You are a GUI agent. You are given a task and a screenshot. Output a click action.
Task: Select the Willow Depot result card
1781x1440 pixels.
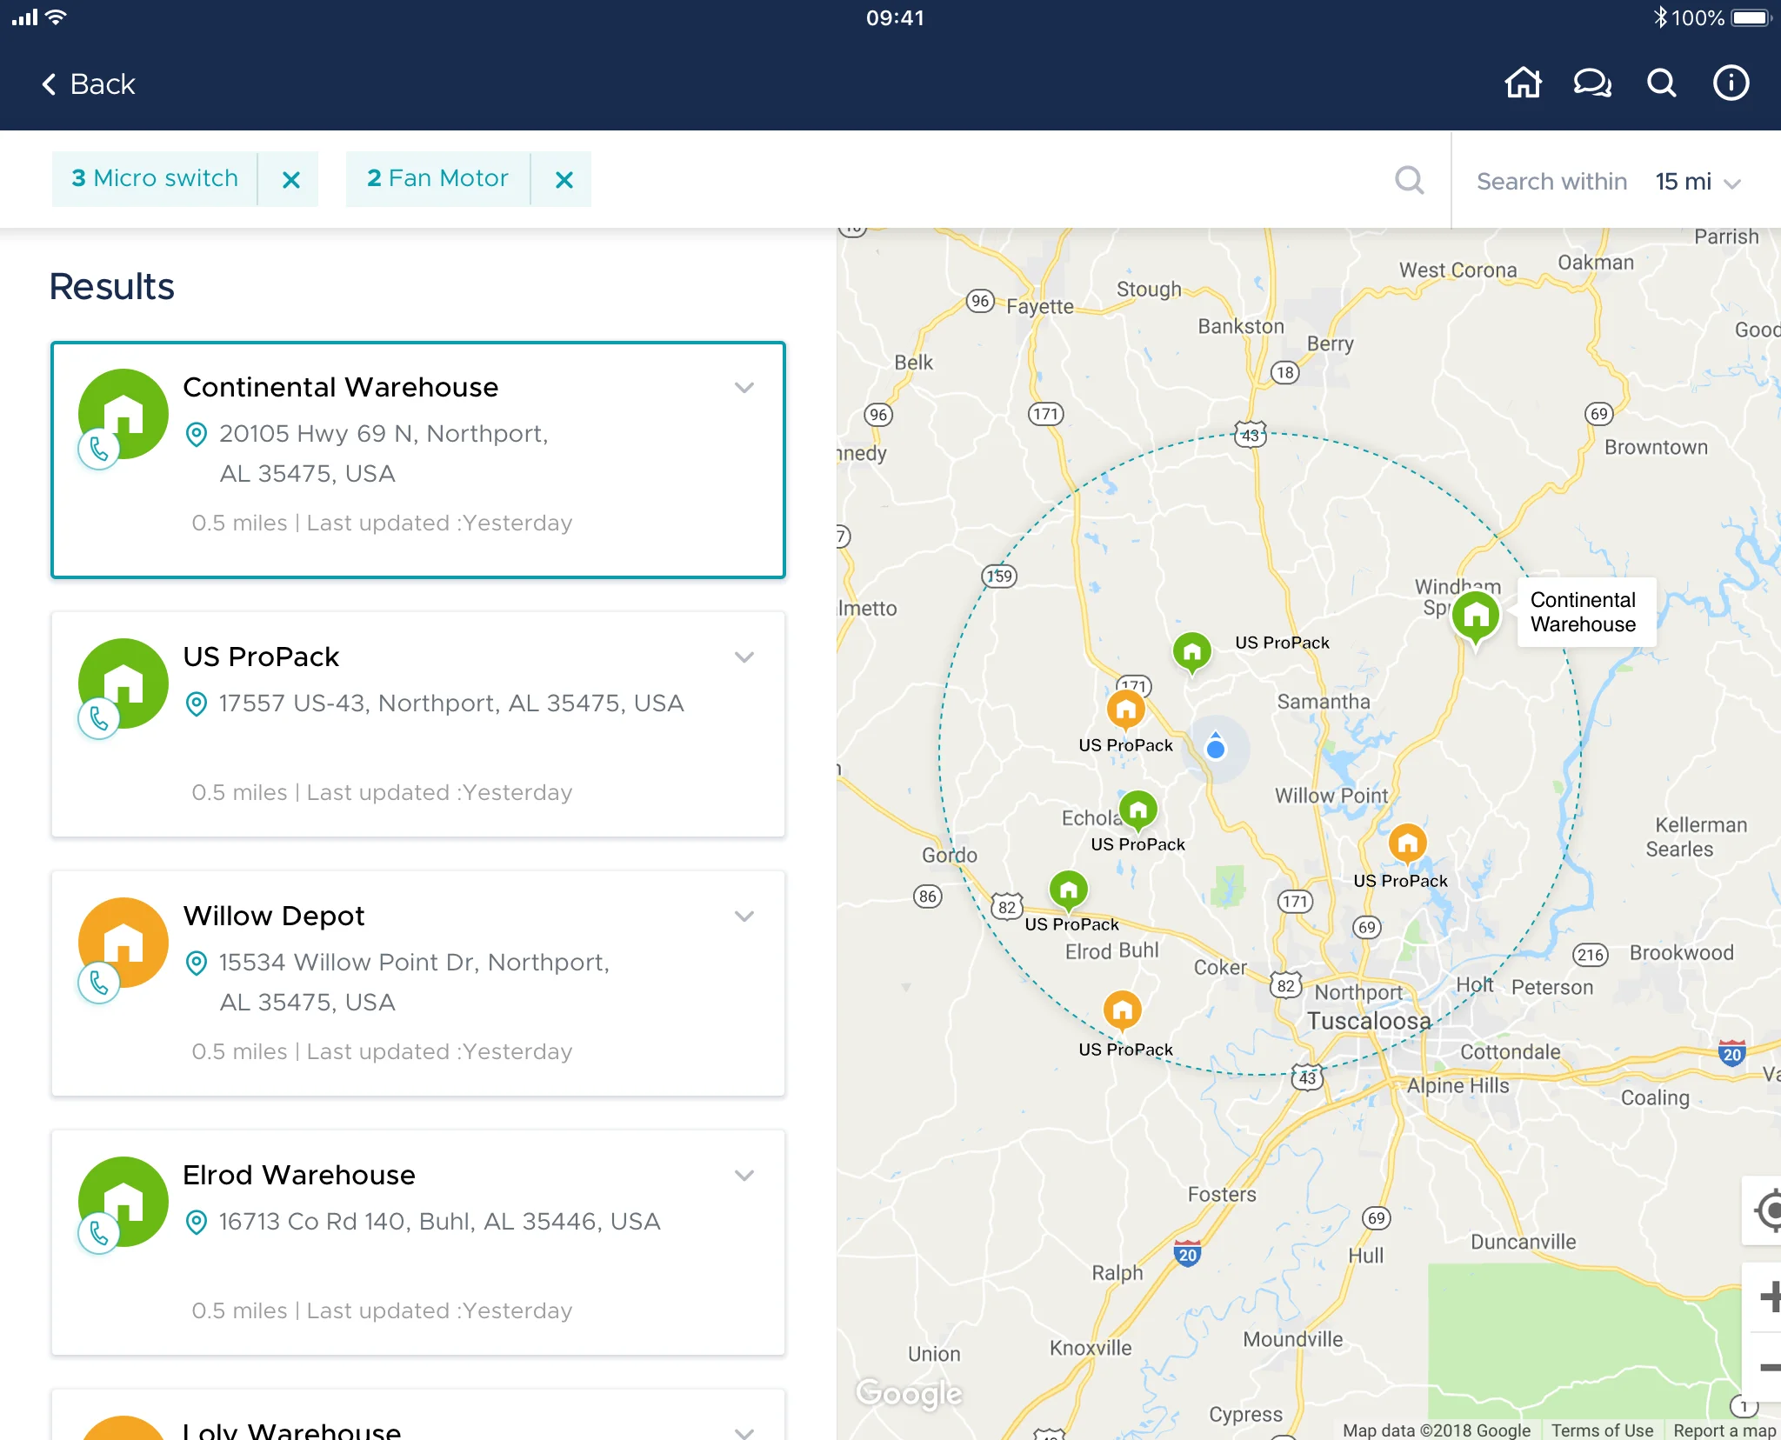coord(417,983)
